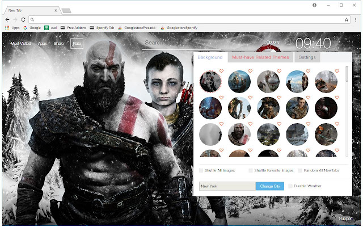Bookmark this page with the star icon
363x227 pixels.
347,20
